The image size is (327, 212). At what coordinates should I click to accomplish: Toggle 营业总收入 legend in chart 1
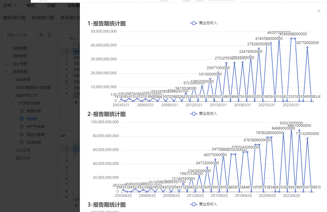click(203, 23)
